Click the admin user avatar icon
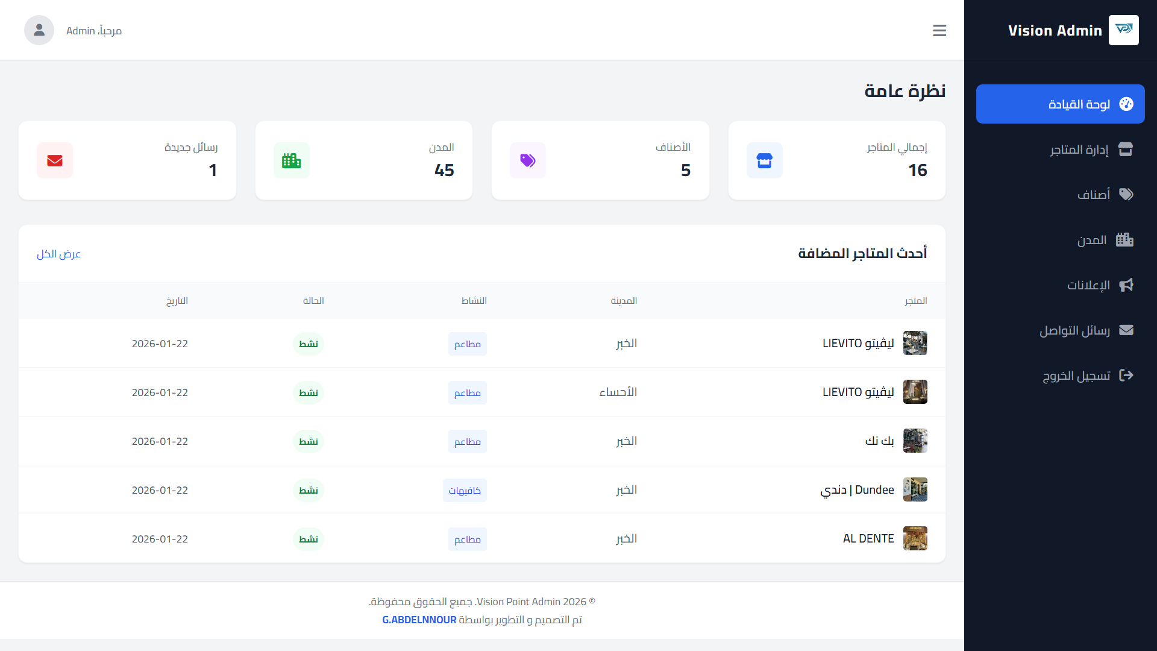The height and width of the screenshot is (651, 1157). pos(39,30)
